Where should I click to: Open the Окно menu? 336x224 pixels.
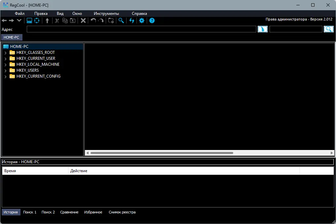pyautogui.click(x=77, y=14)
